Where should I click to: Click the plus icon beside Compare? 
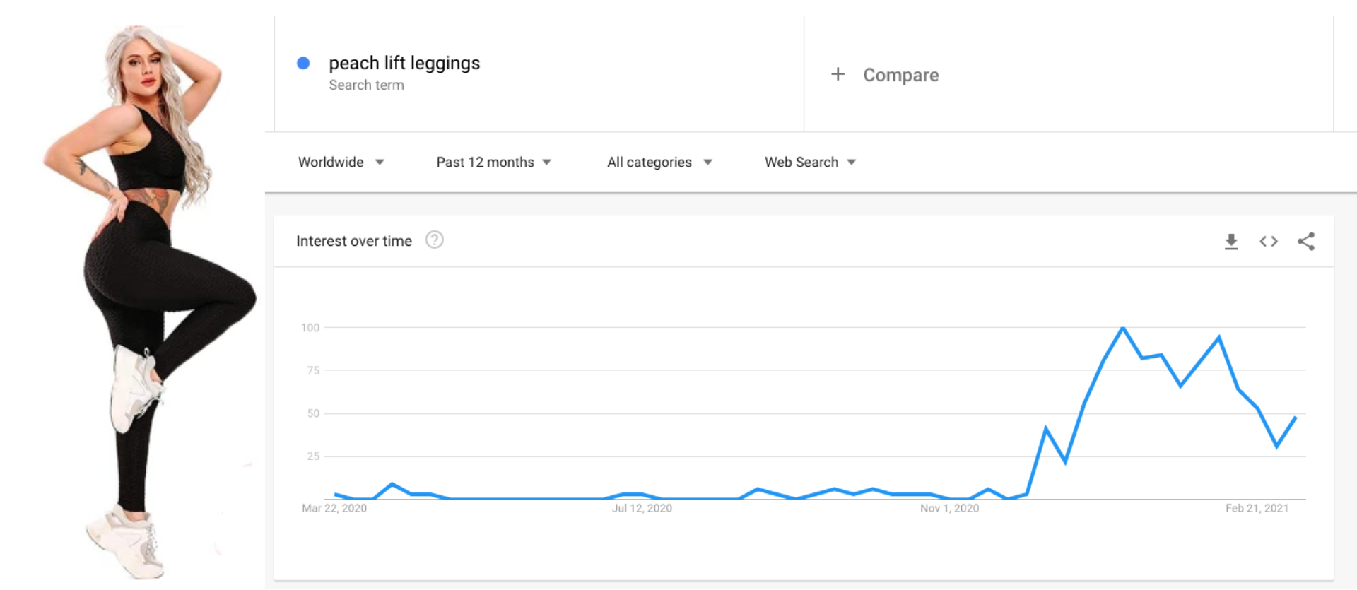[x=838, y=74]
